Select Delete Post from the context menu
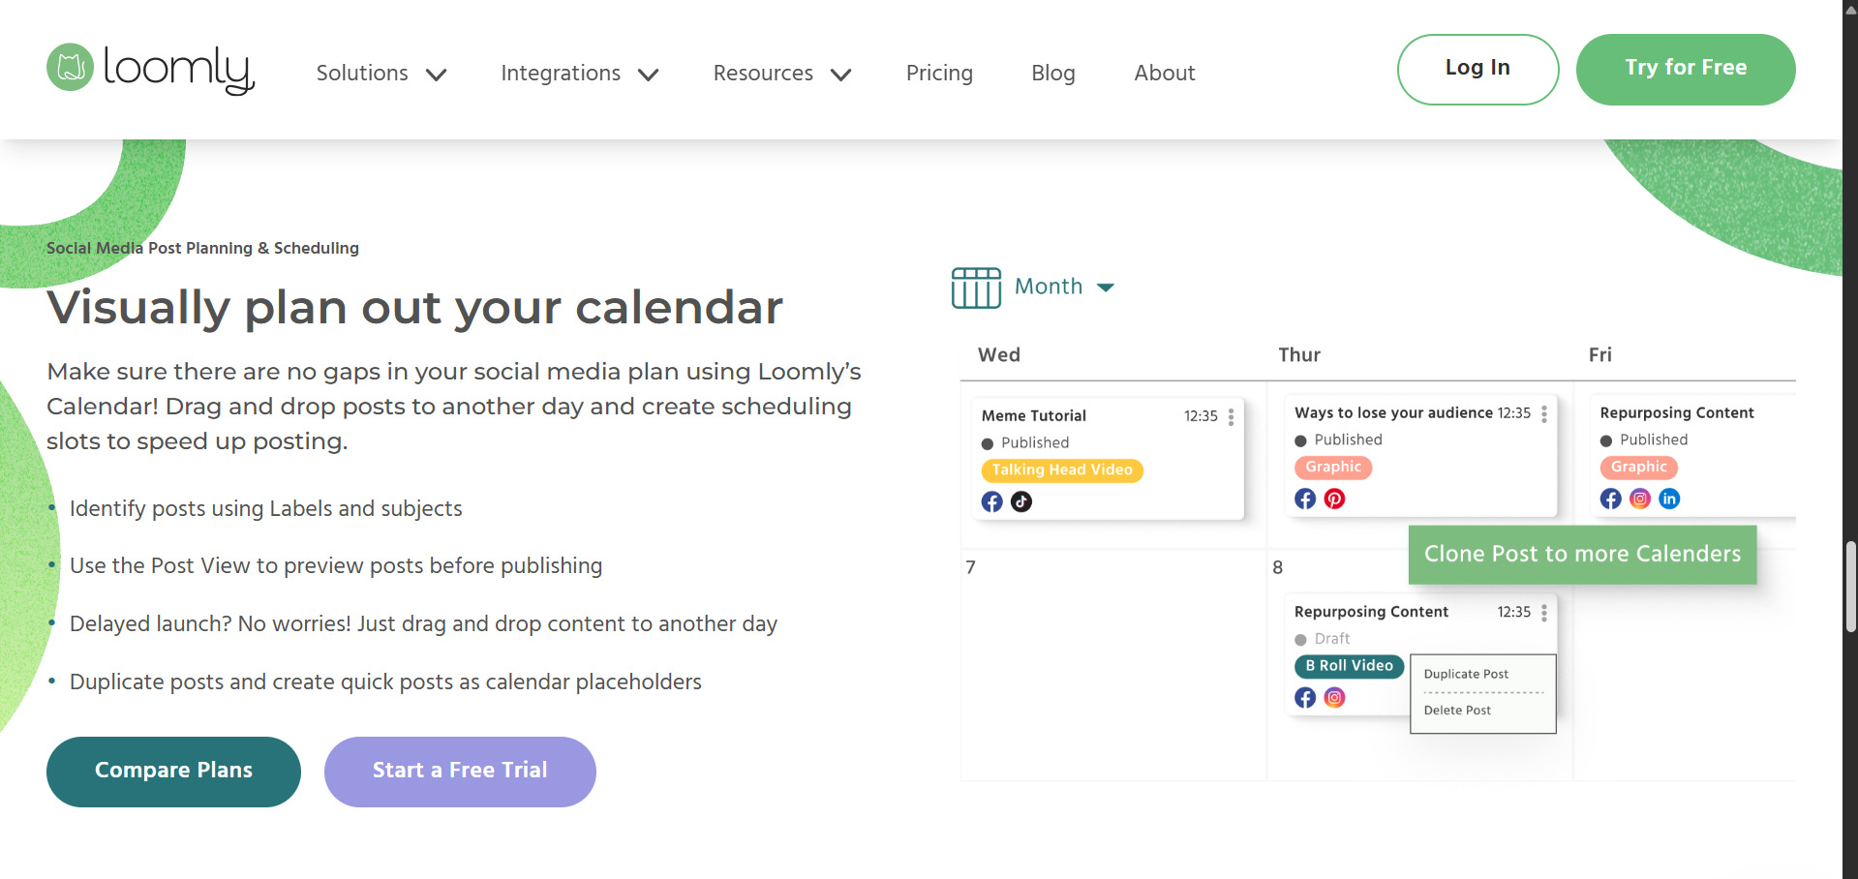This screenshot has height=879, width=1858. coord(1456,710)
